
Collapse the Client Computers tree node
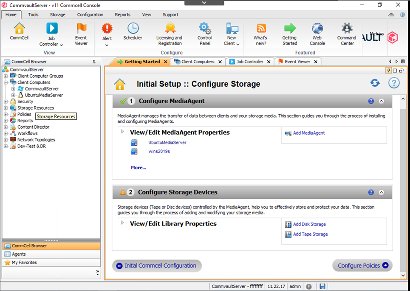pos(6,82)
